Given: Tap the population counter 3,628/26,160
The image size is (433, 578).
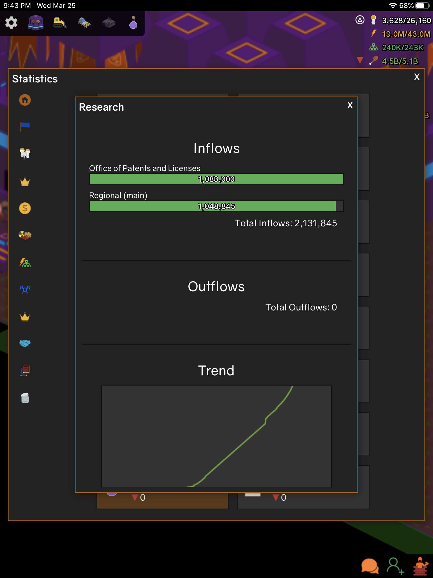Looking at the screenshot, I should 406,20.
